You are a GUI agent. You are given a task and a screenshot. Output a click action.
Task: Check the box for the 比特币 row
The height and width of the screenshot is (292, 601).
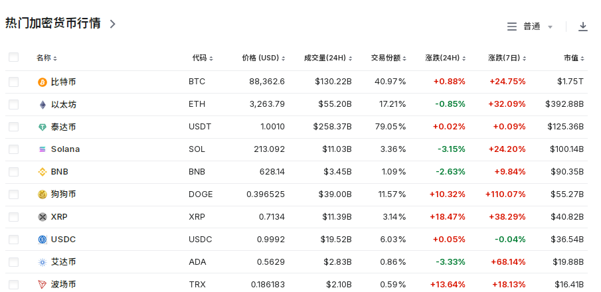coord(13,82)
